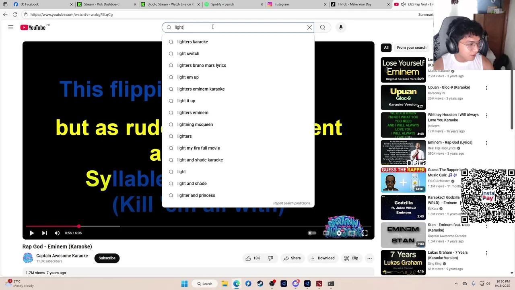Skip to the next video
The width and height of the screenshot is (515, 290).
(44, 233)
